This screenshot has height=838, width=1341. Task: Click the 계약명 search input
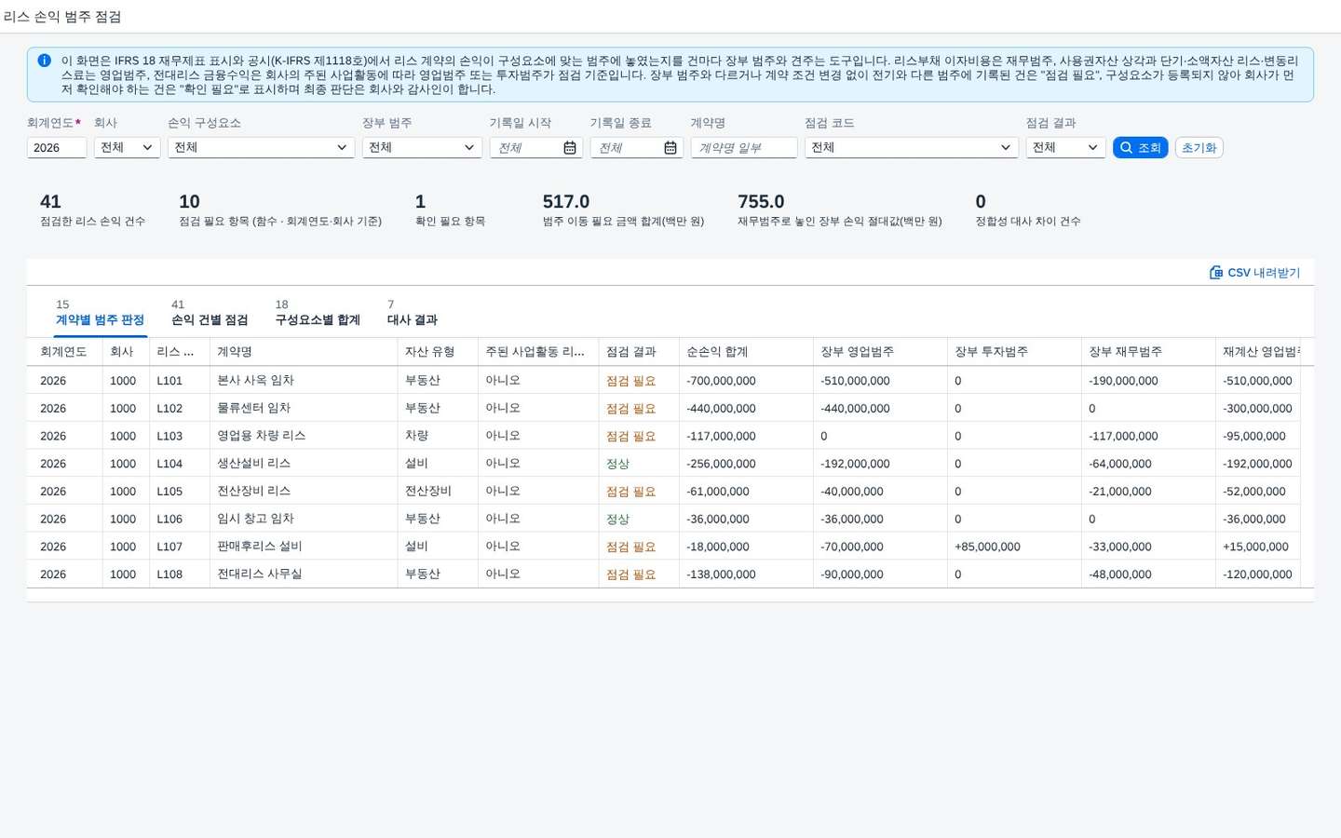[x=744, y=147]
